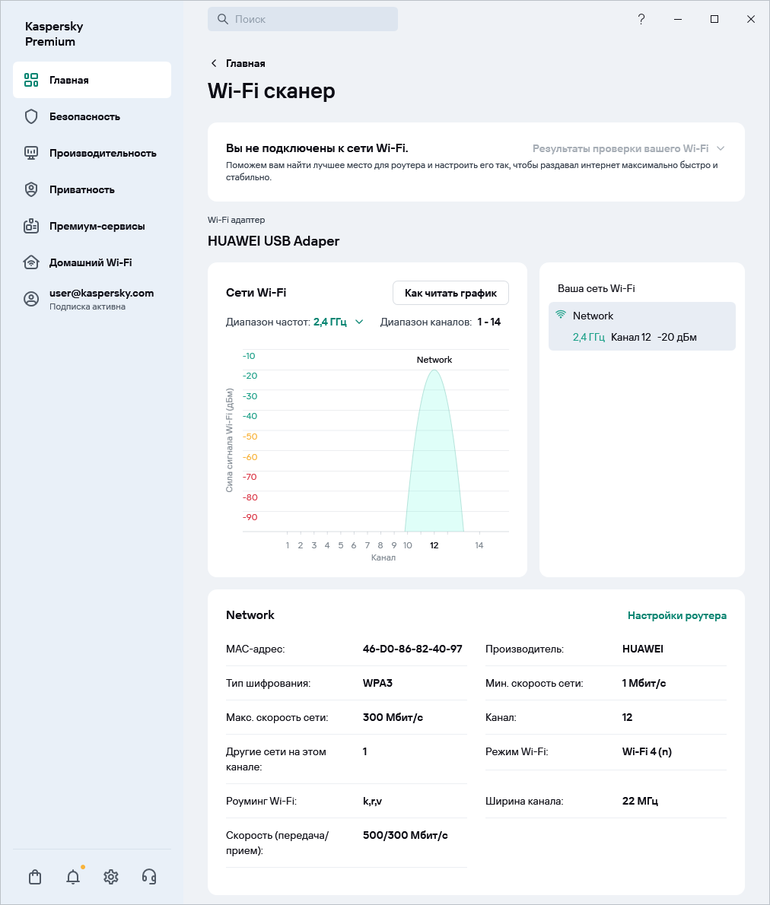Viewport: 770px width, 905px height.
Task: Click the -20 дБм signal strength text
Action: (x=677, y=337)
